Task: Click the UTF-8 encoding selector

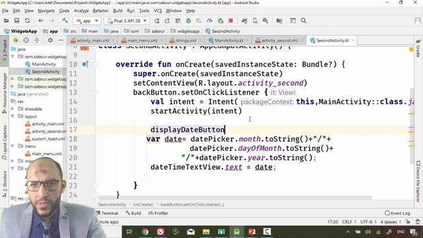Action: click(369, 222)
